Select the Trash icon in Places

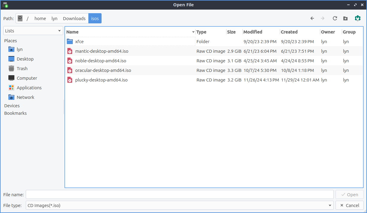tap(11, 69)
